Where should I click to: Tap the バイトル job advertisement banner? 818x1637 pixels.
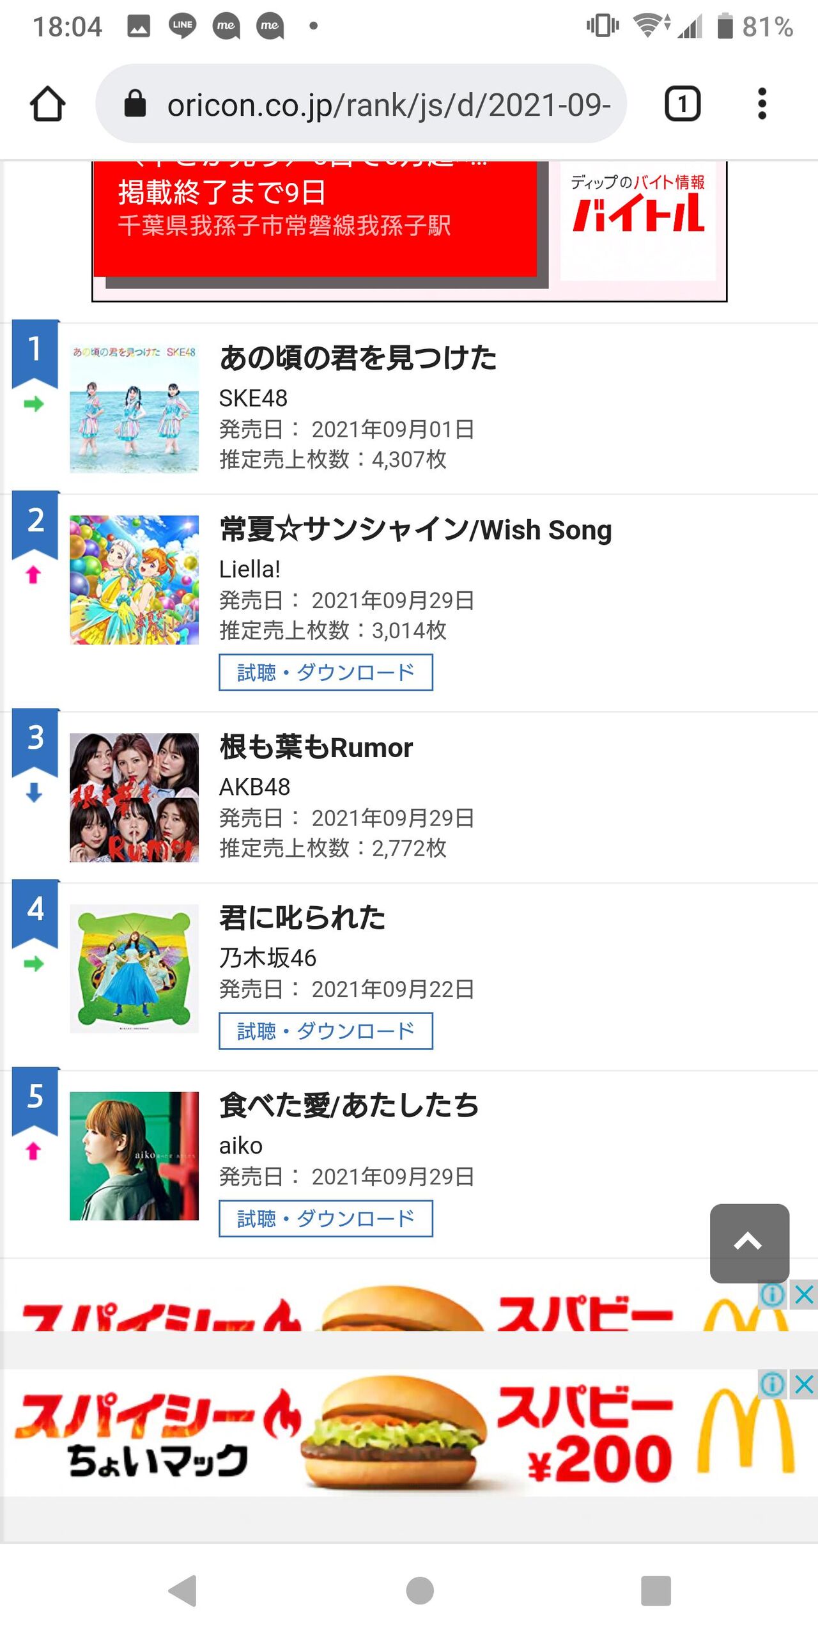[x=410, y=230]
